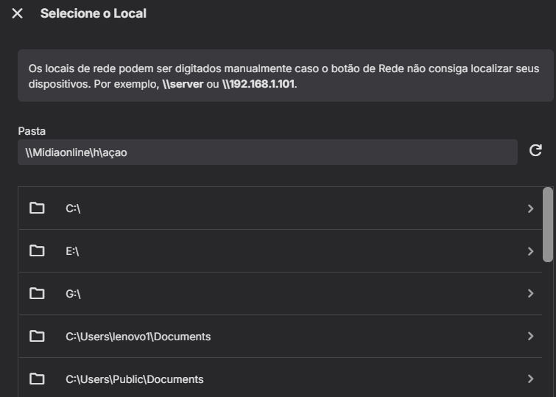The image size is (556, 397).
Task: Open chevron for C:\Users\lenovo1\Documents
Action: click(530, 337)
